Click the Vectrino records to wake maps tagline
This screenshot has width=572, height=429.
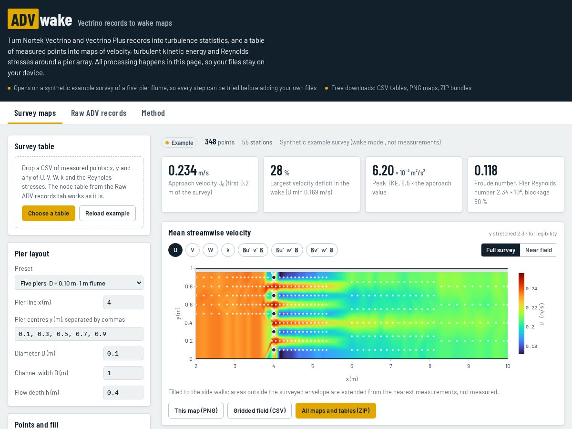(125, 23)
